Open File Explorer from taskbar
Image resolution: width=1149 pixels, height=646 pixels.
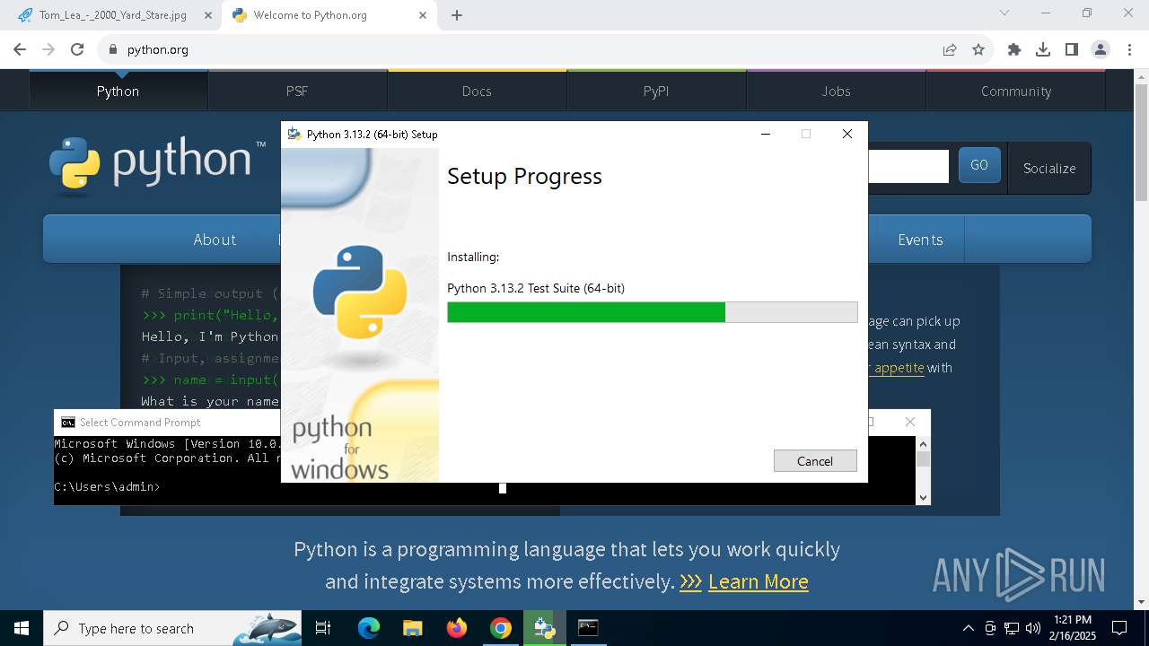pyautogui.click(x=412, y=628)
